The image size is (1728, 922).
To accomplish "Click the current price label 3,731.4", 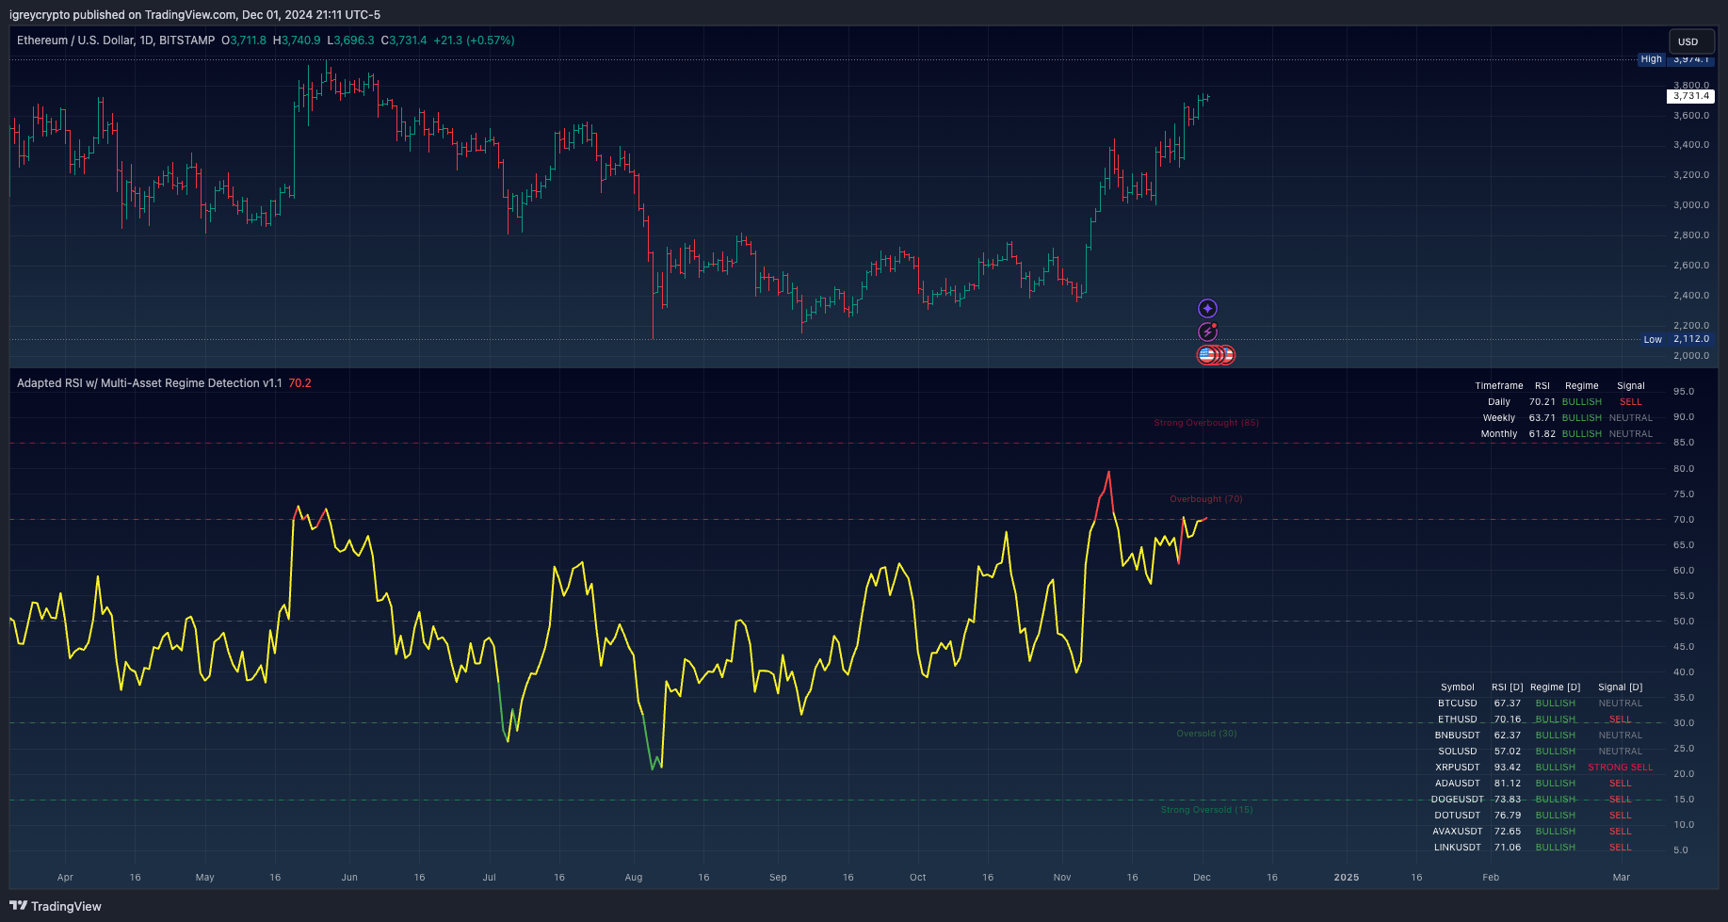I will click(x=1690, y=96).
